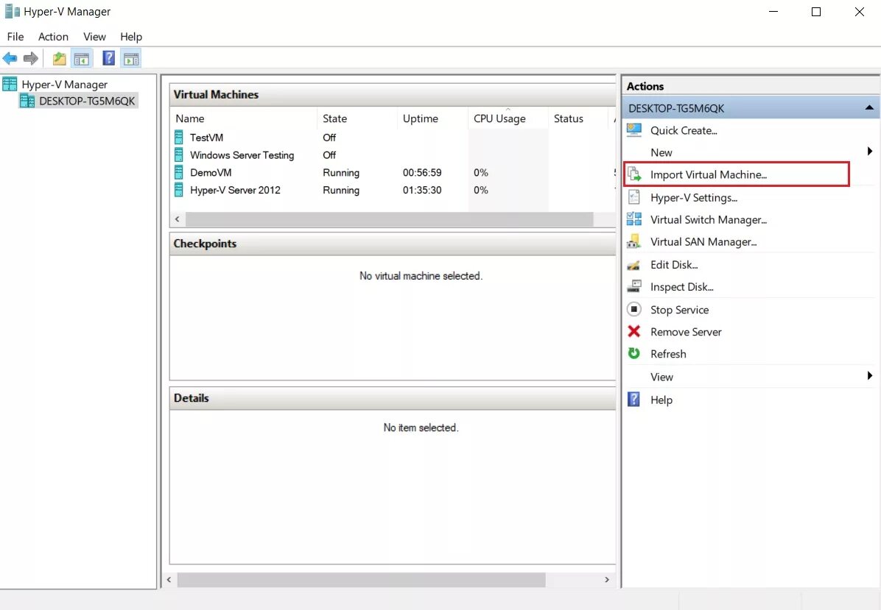Click the Virtual Machines list left scroll arrow
Viewport: 881px width, 610px height.
[x=178, y=219]
